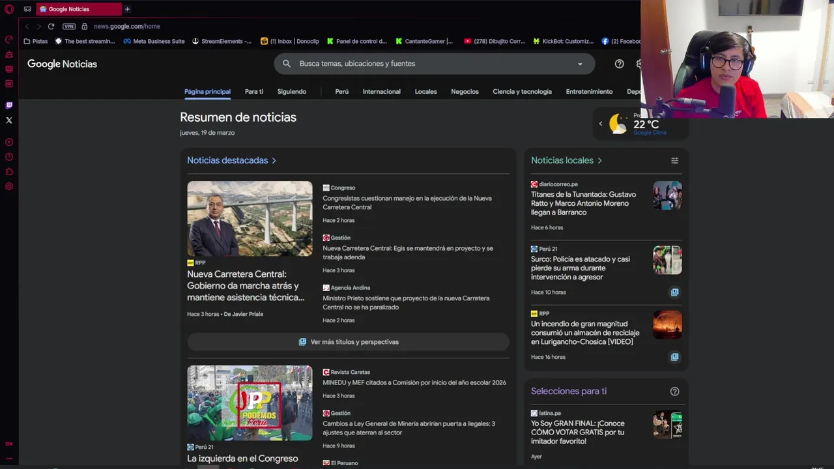Click the fire thumbnail for incendio story

click(668, 324)
